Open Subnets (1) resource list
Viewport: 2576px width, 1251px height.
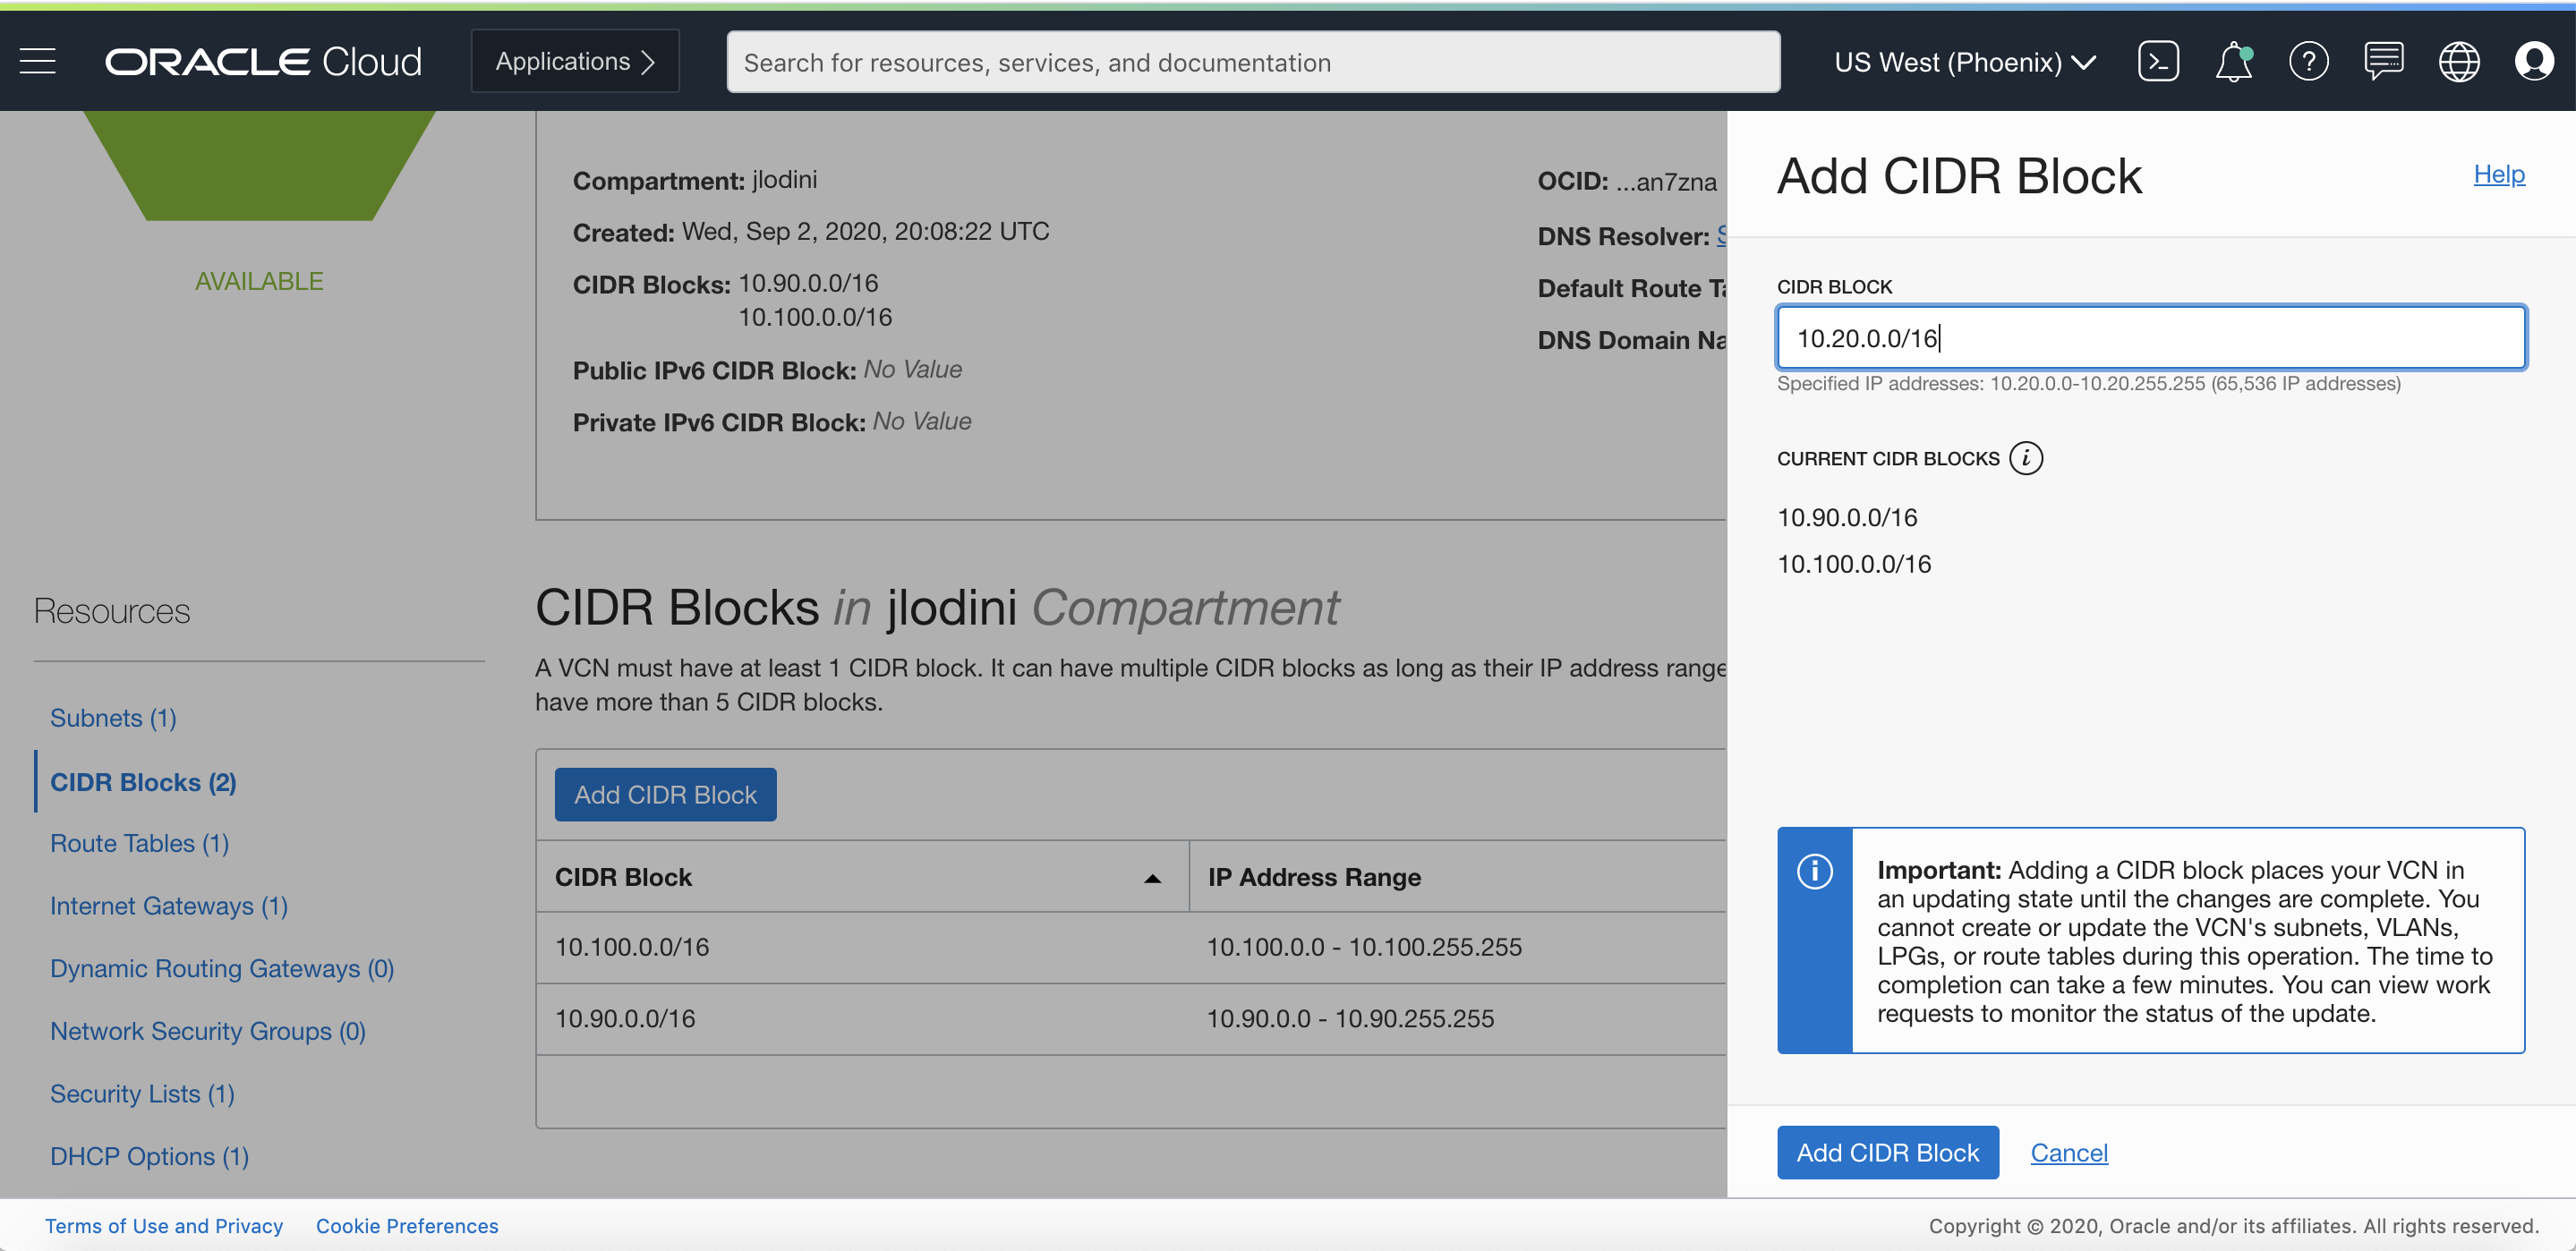[113, 718]
